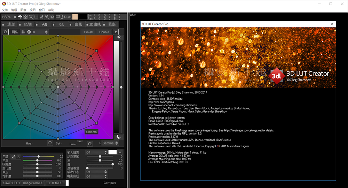This screenshot has height=188, width=348.
Task: Enable the 通道 panel checkbox
Action: point(3,25)
